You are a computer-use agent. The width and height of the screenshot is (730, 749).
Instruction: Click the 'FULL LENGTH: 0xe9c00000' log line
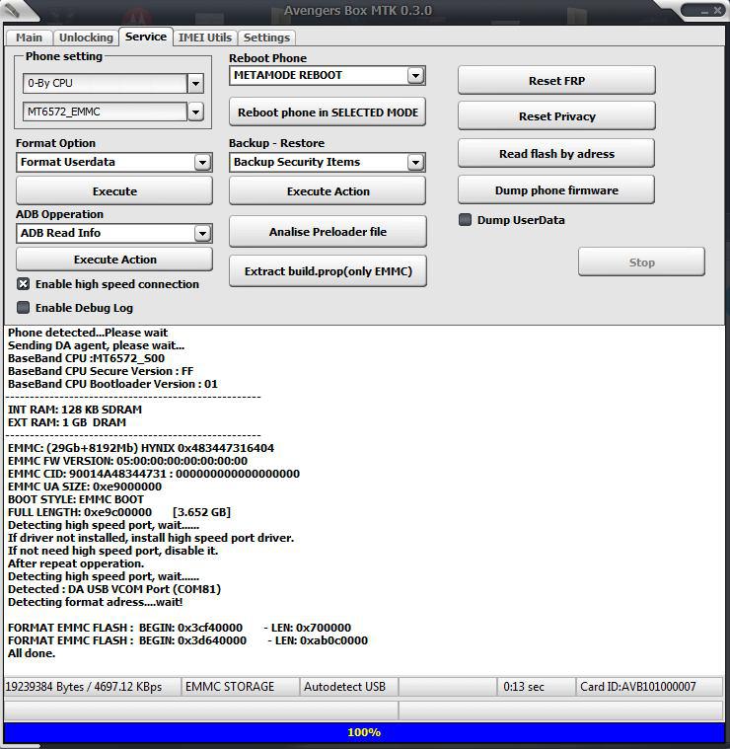119,512
